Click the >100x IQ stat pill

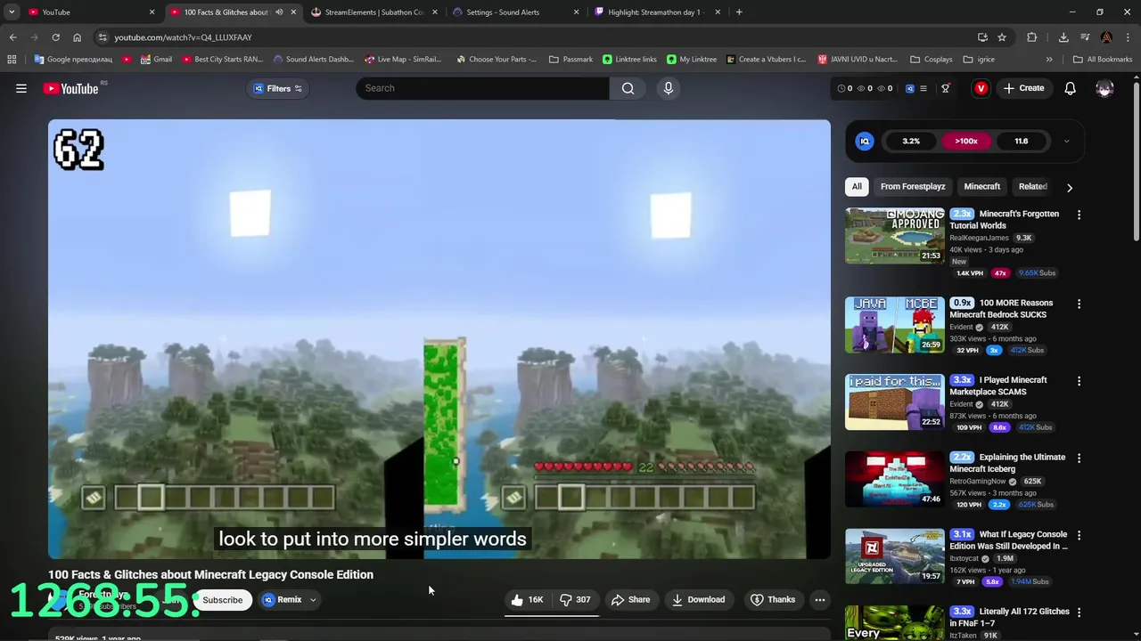point(966,142)
